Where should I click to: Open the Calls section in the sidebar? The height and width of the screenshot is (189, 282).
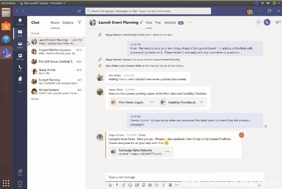(x=20, y=68)
